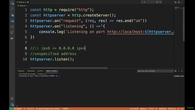Start Go Live server
The height and width of the screenshot is (110, 195).
(x=172, y=109)
